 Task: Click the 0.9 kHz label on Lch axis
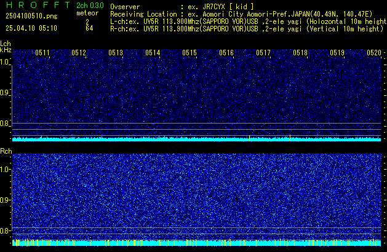pyautogui.click(x=5, y=93)
